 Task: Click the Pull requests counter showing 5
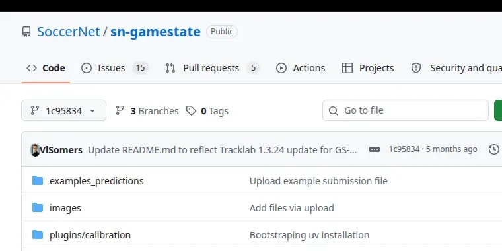(x=253, y=68)
